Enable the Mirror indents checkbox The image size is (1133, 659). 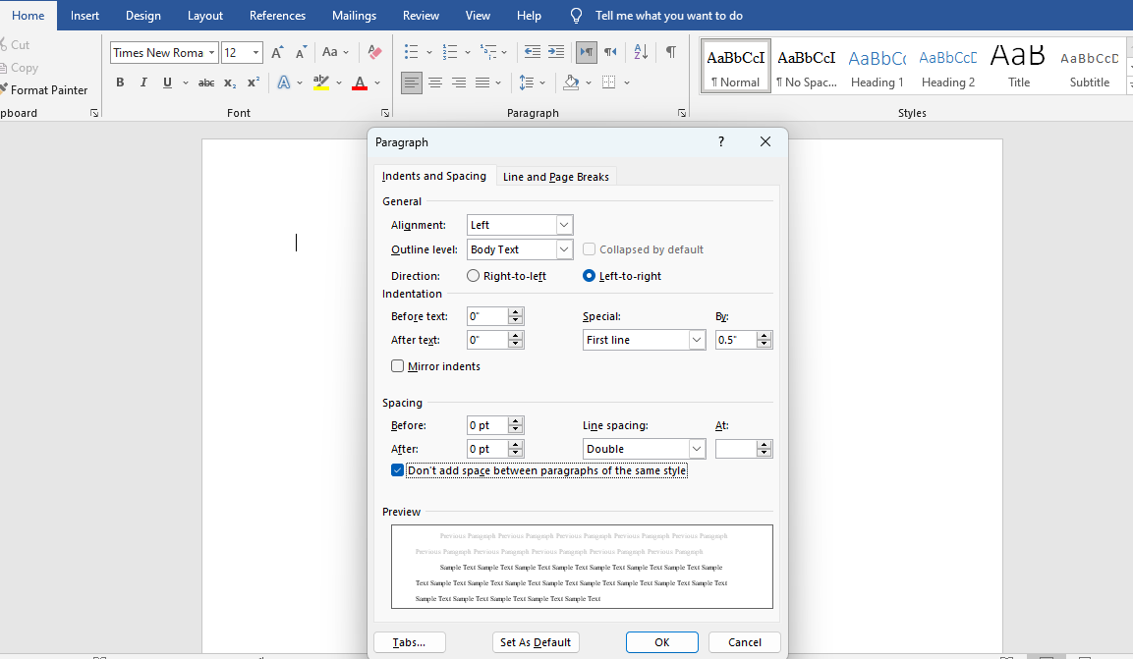click(x=397, y=365)
